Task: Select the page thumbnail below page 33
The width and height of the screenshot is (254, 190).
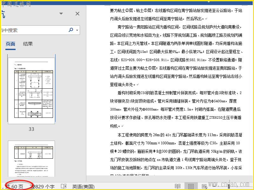Action: click(x=31, y=159)
